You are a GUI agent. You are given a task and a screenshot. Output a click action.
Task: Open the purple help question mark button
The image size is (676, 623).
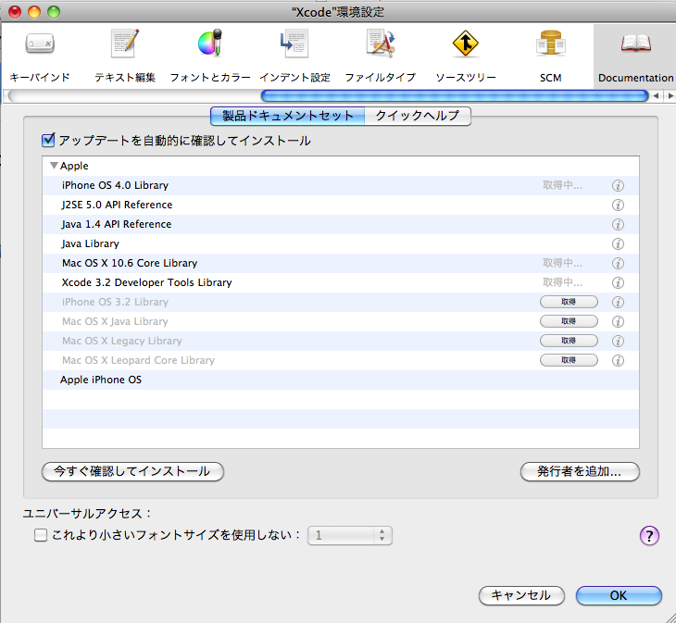pyautogui.click(x=649, y=535)
